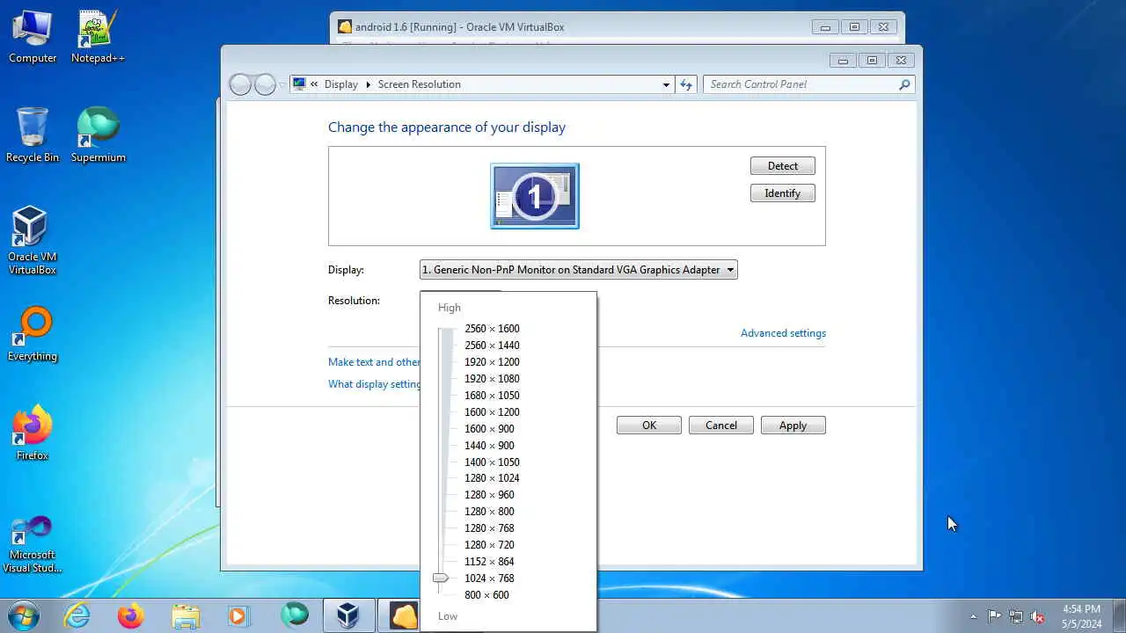This screenshot has width=1126, height=633.
Task: Click the Identify button
Action: 783,193
